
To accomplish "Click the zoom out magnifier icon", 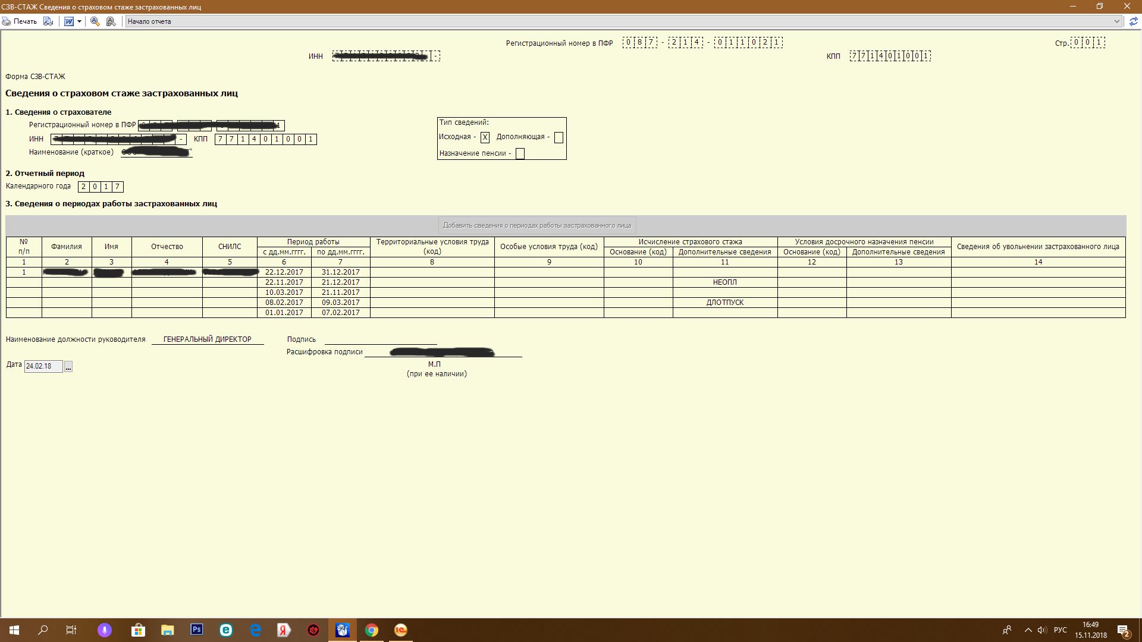I will [x=111, y=21].
